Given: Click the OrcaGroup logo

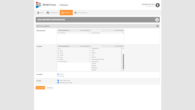Looking at the screenshot, I should [x=46, y=5].
